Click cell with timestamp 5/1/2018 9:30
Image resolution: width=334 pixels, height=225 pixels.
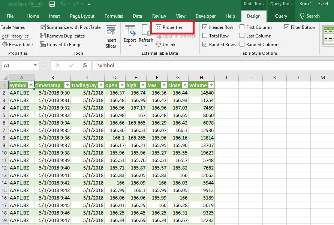pyautogui.click(x=52, y=93)
